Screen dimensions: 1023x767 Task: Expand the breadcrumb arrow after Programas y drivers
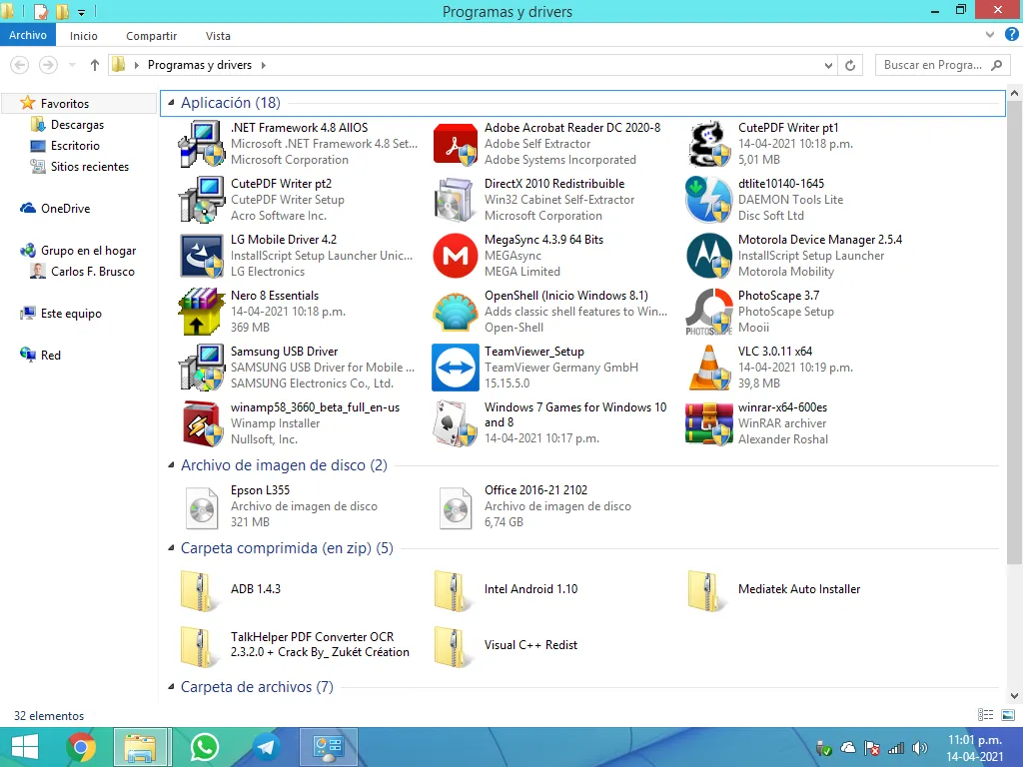click(264, 65)
